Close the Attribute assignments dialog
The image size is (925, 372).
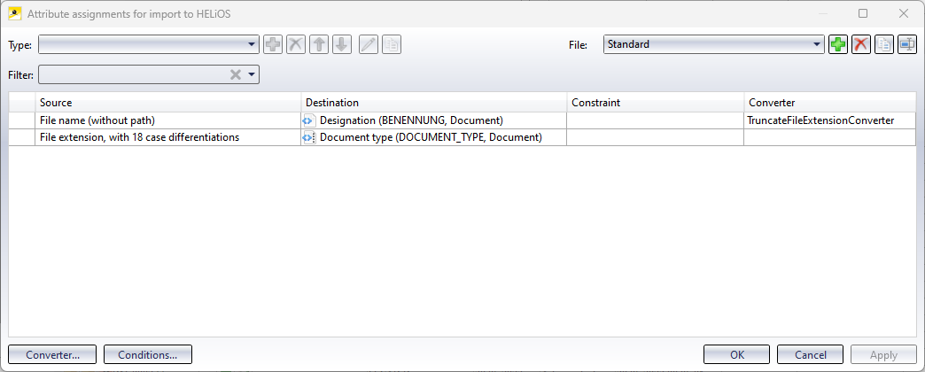903,13
